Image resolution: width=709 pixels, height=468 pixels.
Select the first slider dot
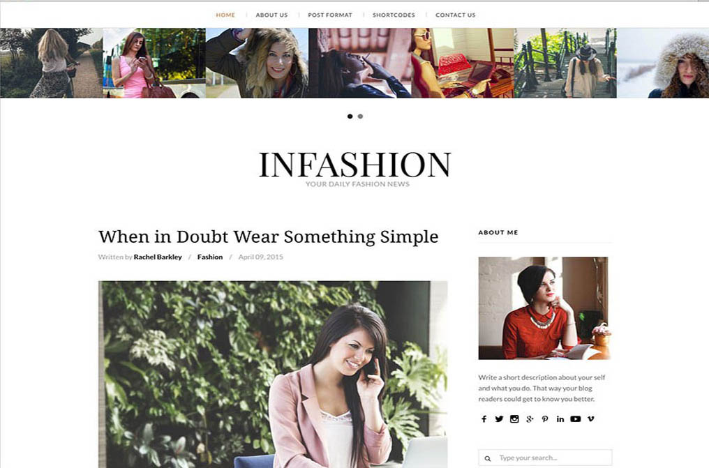(350, 116)
